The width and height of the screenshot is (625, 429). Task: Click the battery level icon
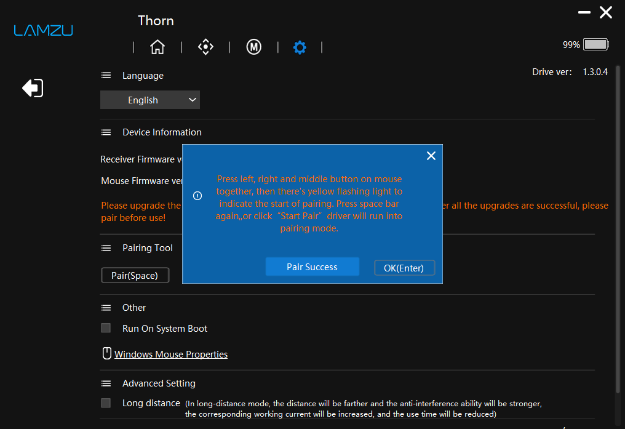click(596, 44)
